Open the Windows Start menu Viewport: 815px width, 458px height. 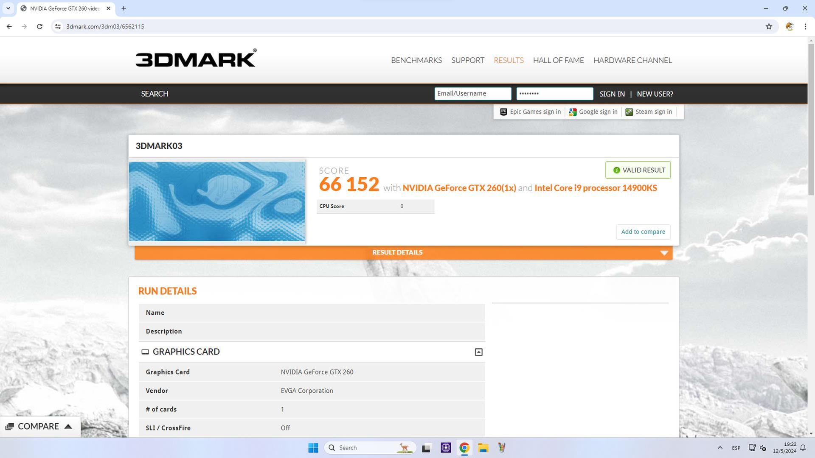tap(313, 448)
